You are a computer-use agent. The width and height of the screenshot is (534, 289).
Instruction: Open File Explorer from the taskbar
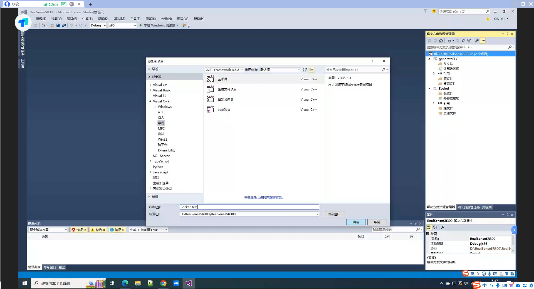pyautogui.click(x=138, y=283)
